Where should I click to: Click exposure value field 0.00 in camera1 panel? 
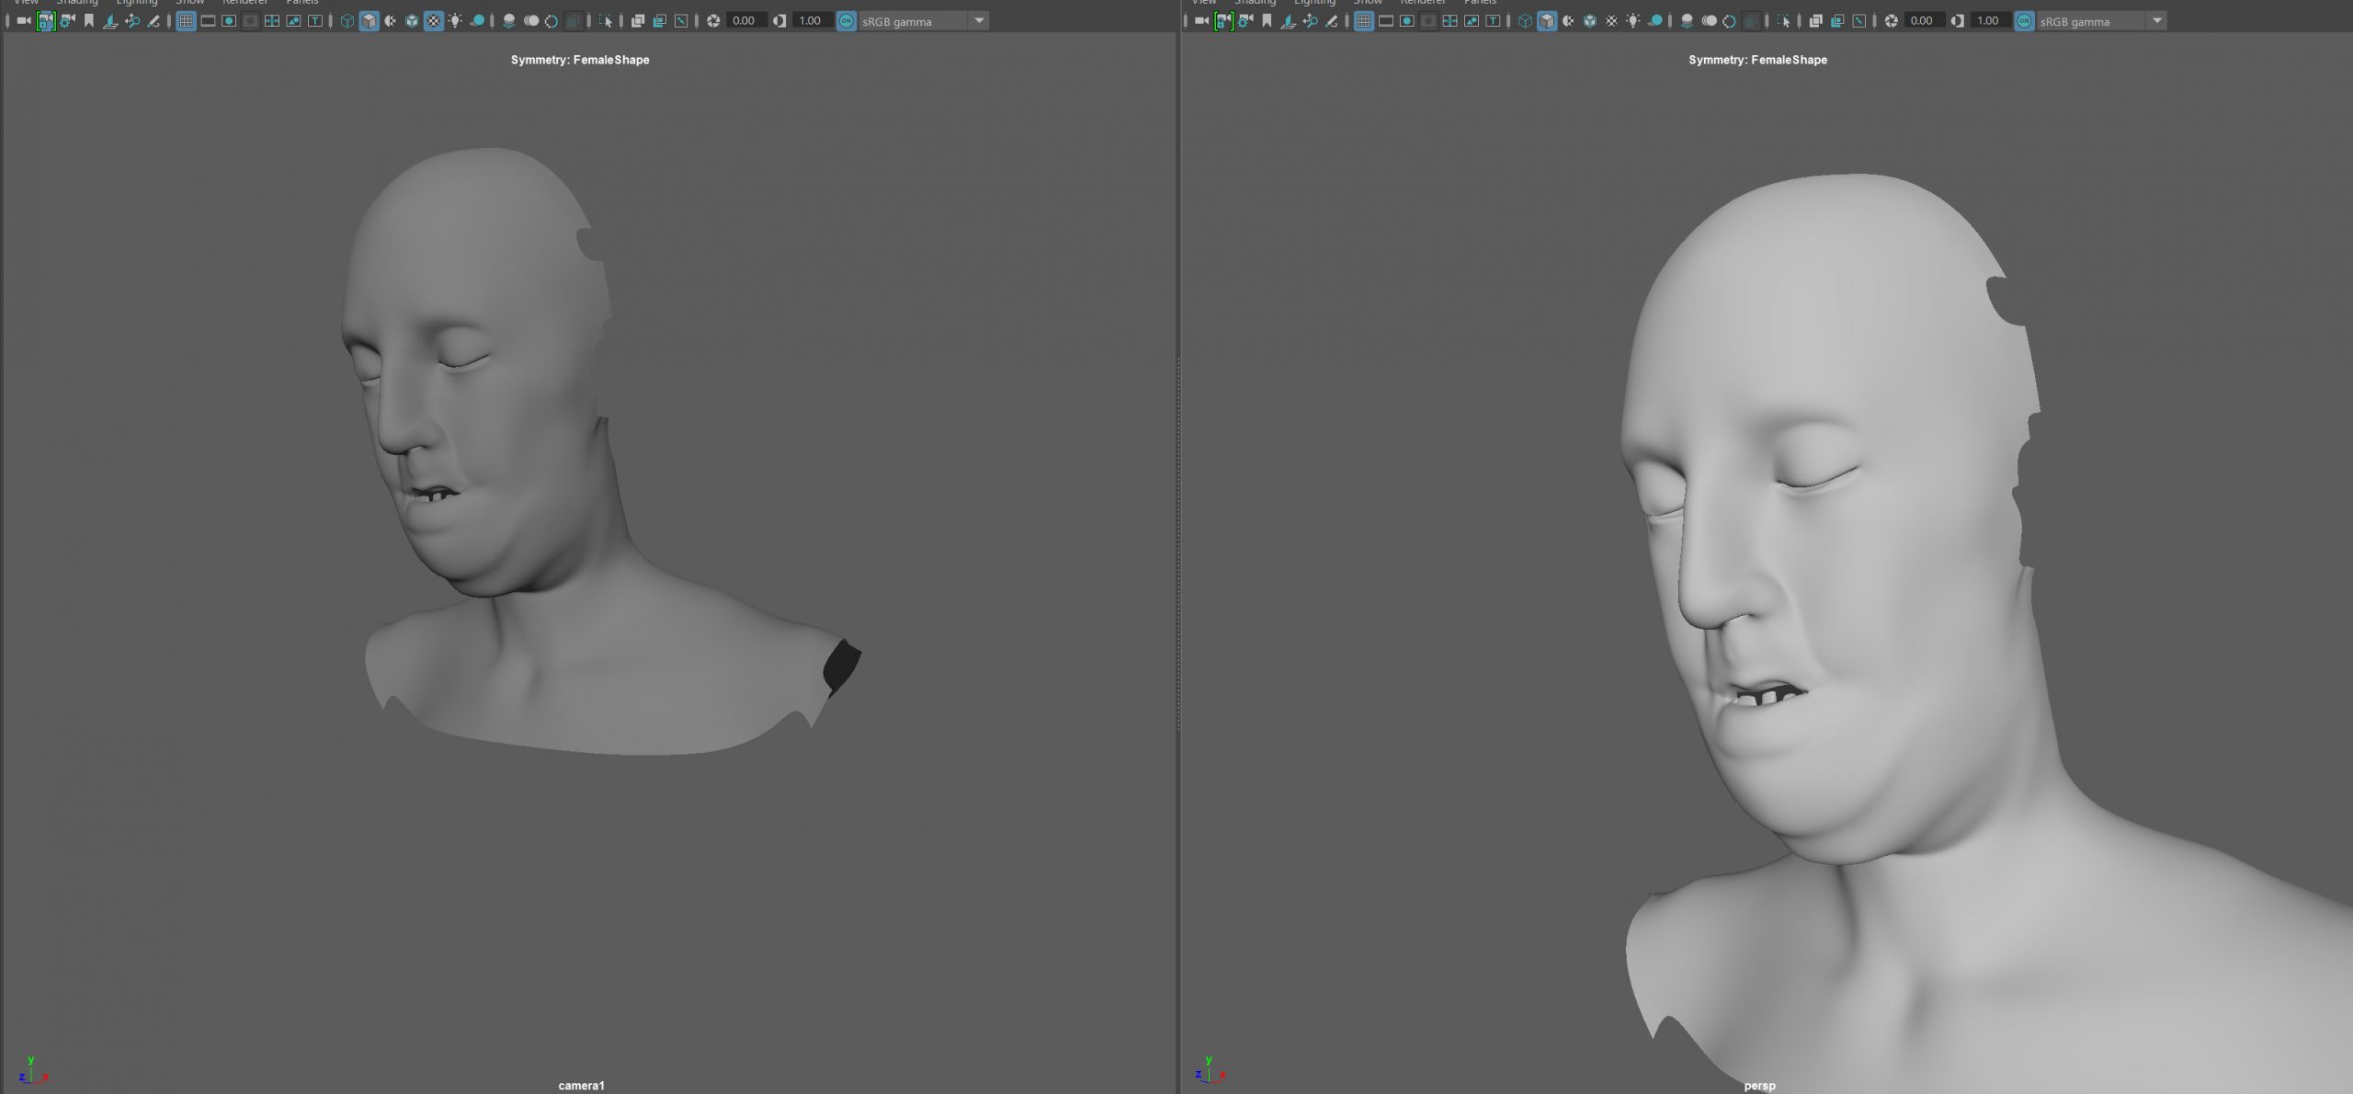pos(745,20)
